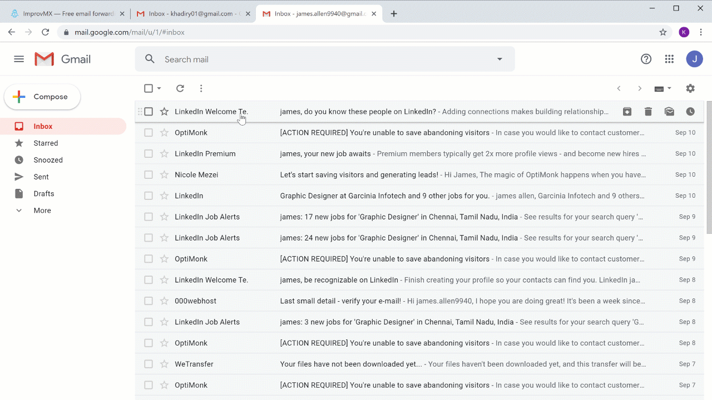Screen dimensions: 712x400
Task: Check the 17 new jobs email checkbox
Action: [x=149, y=217]
